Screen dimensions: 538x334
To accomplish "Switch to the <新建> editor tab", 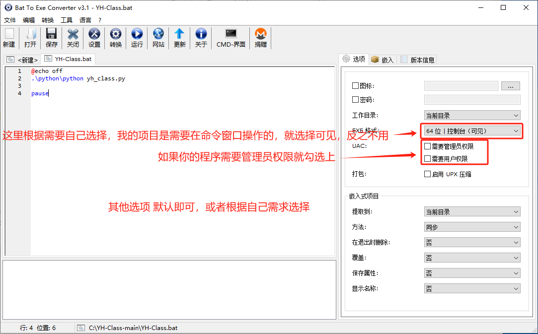I will 23,60.
